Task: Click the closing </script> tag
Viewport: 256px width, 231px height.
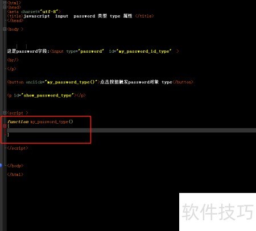Action: click(x=18, y=148)
